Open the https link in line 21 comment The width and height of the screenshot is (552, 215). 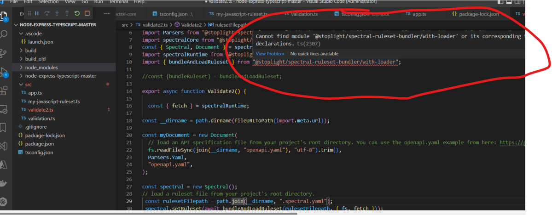tap(512, 142)
